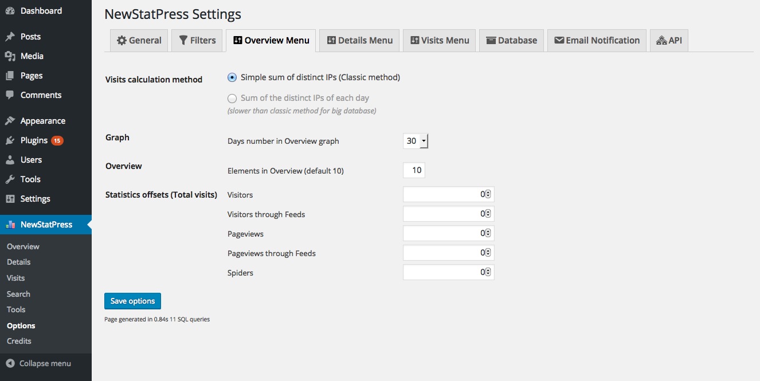760x381 pixels.
Task: Click the Plugins plug icon
Action: pos(10,140)
